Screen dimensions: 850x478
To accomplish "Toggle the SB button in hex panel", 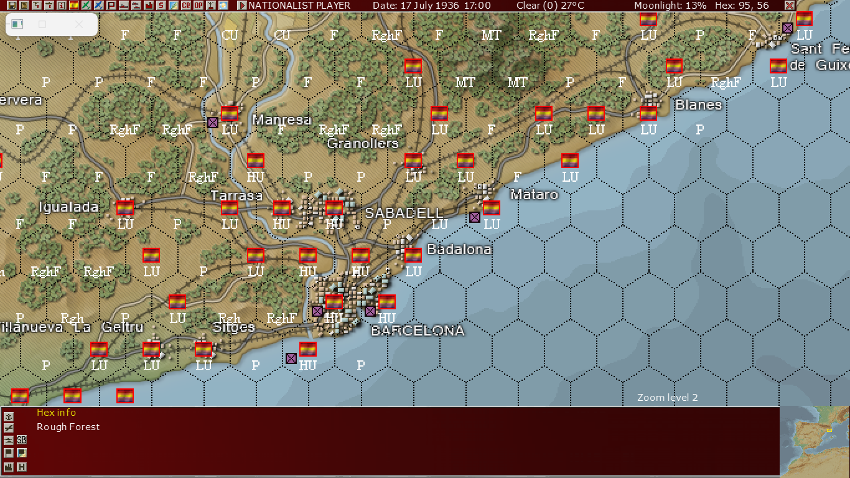I will coord(22,439).
